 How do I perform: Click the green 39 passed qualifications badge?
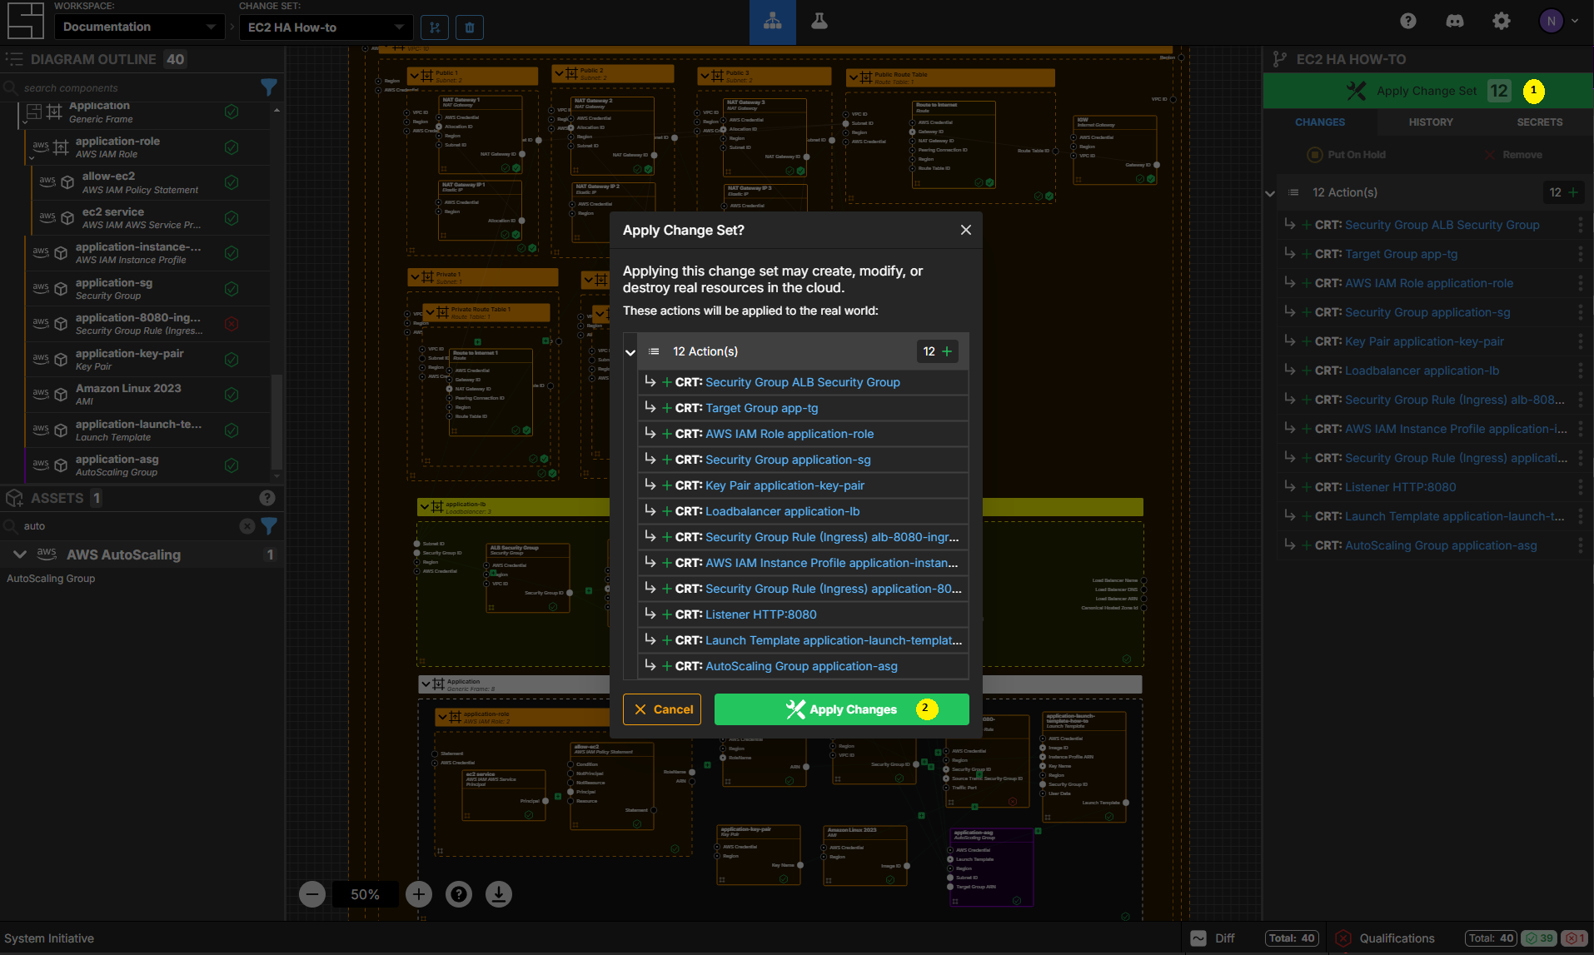coord(1539,938)
